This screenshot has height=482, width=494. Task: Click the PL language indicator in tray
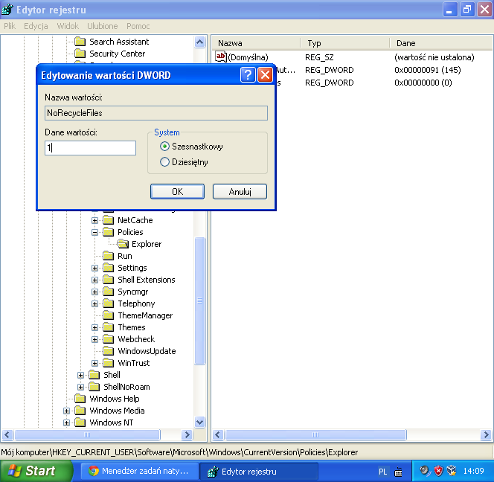click(x=382, y=472)
